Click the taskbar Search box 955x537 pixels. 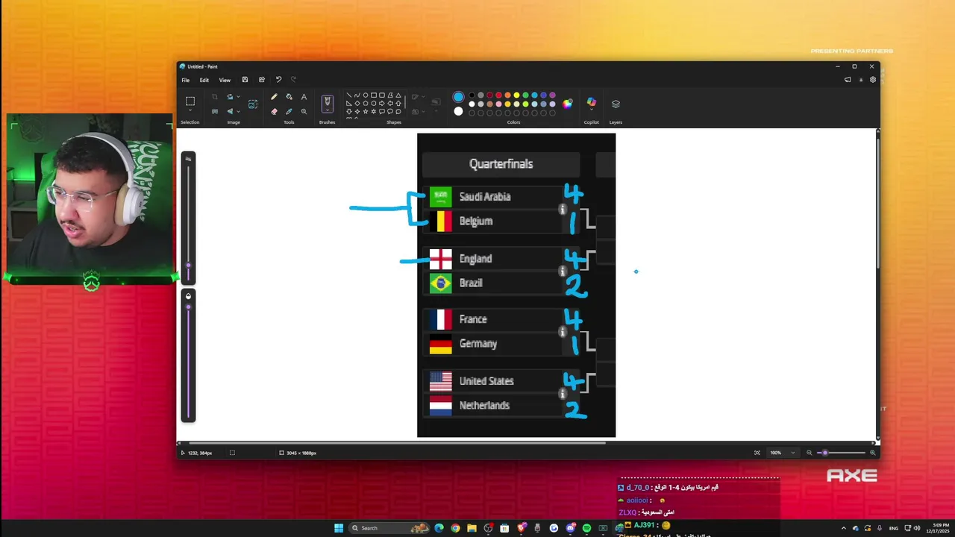[389, 528]
